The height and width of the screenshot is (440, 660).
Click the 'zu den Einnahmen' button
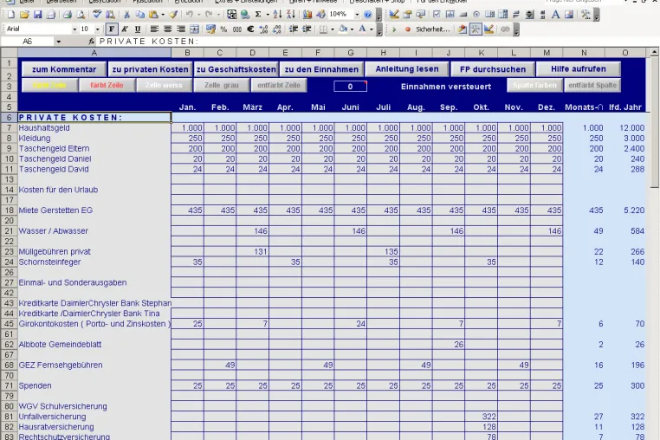point(321,69)
